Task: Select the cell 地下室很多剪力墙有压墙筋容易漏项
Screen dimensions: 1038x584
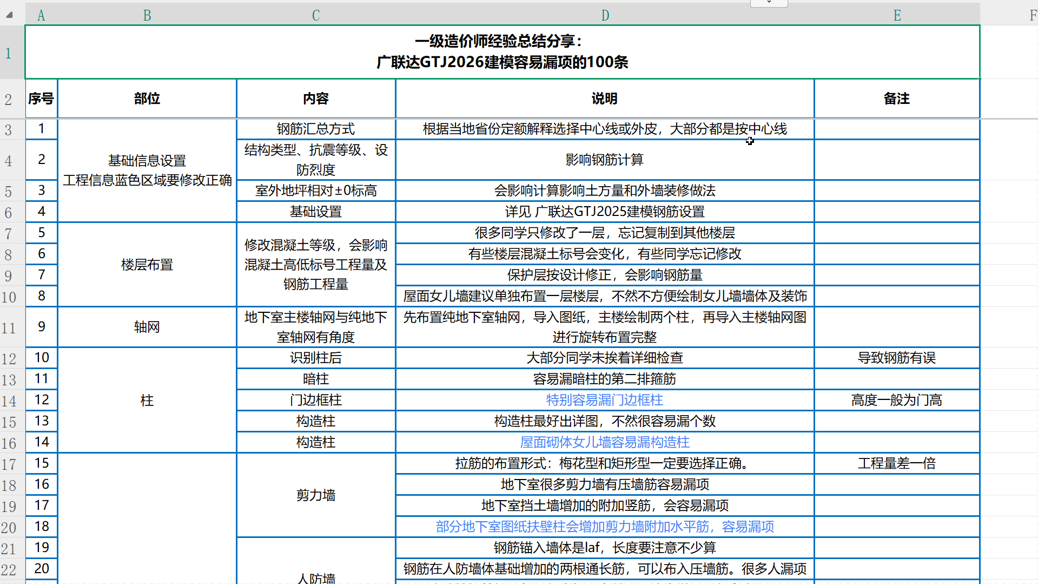Action: pyautogui.click(x=605, y=484)
